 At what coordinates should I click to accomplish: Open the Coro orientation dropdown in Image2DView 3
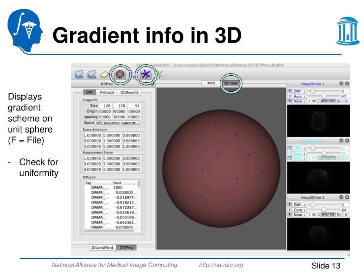point(299,210)
